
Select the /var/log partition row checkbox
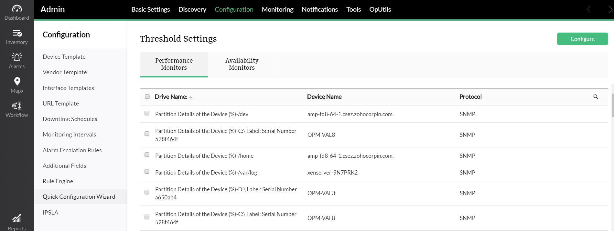pyautogui.click(x=147, y=172)
